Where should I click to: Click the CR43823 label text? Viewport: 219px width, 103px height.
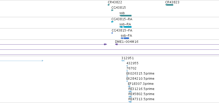pos(172,2)
